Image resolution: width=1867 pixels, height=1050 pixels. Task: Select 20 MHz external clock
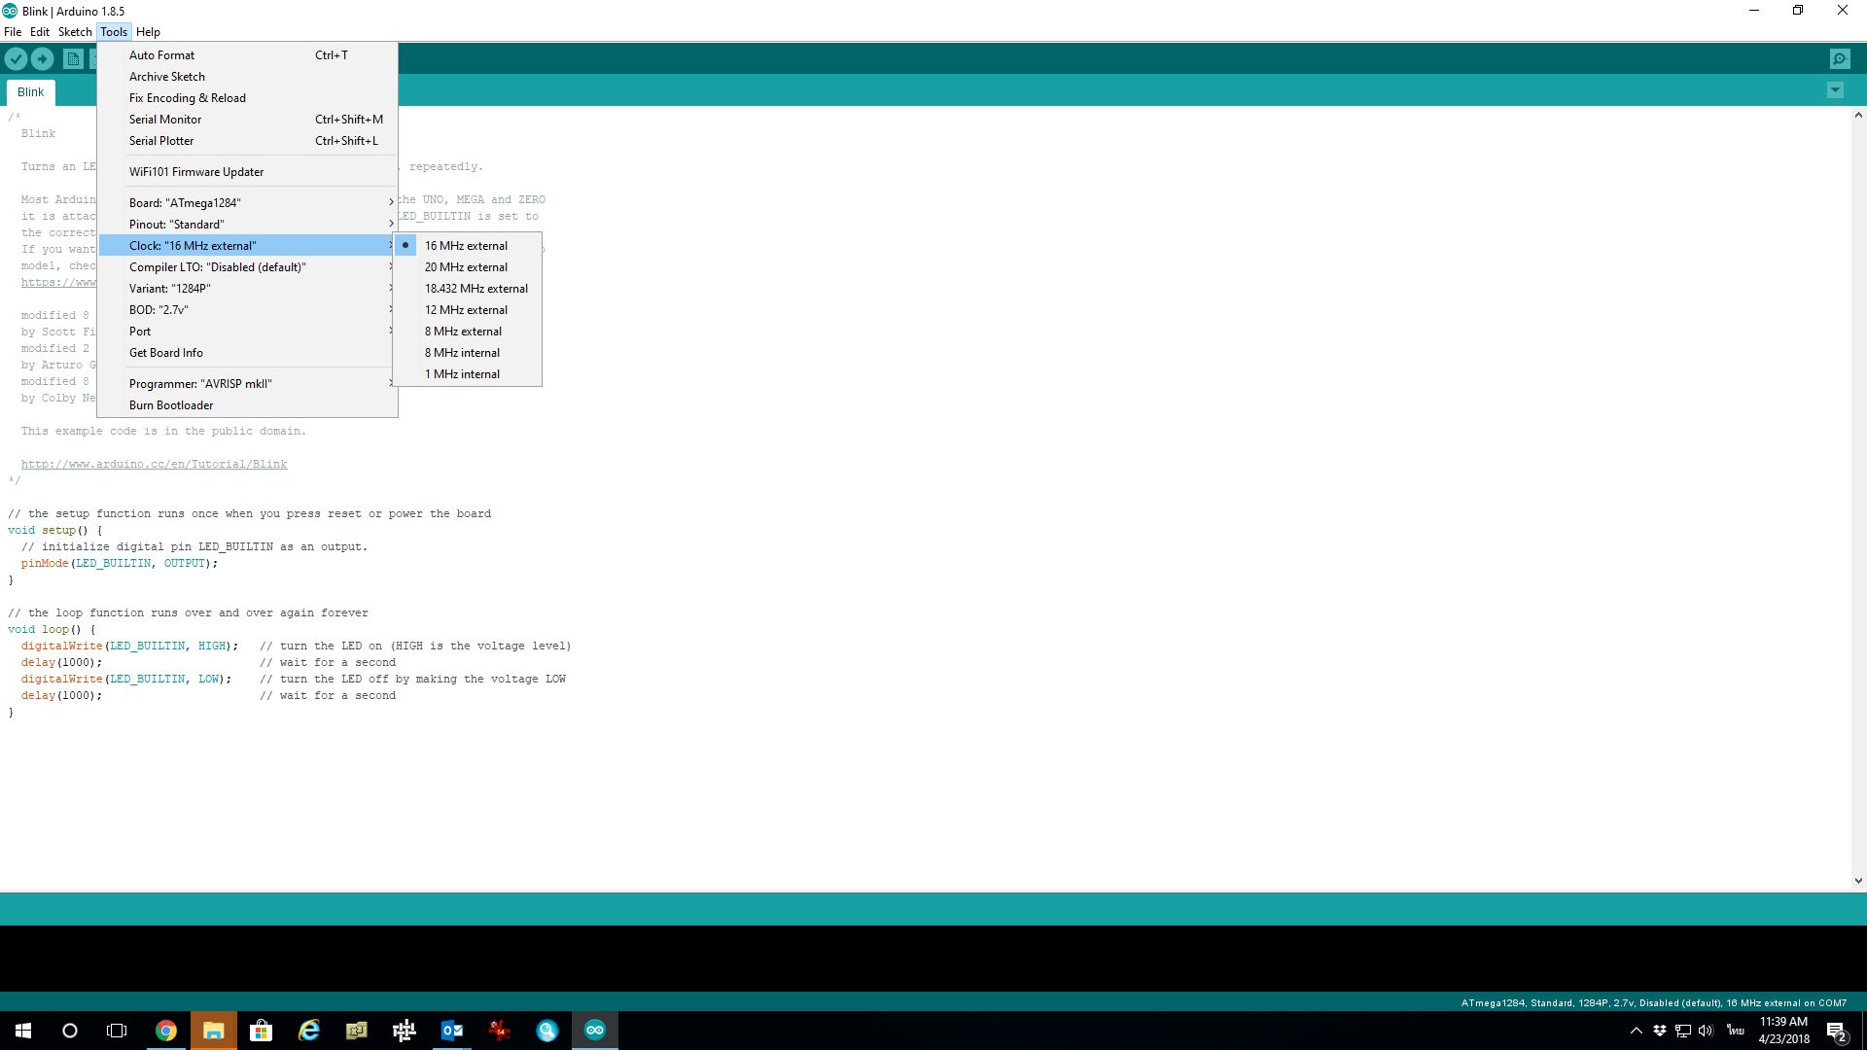(466, 267)
